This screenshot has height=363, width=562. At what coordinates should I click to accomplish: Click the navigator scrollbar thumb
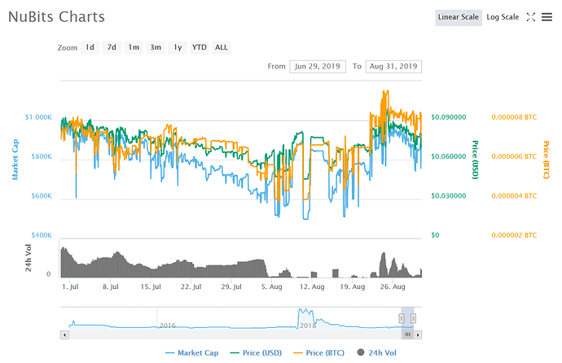point(407,335)
